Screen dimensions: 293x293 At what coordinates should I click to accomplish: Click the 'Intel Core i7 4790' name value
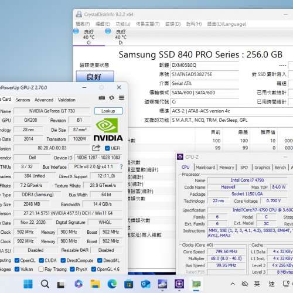tap(247, 180)
